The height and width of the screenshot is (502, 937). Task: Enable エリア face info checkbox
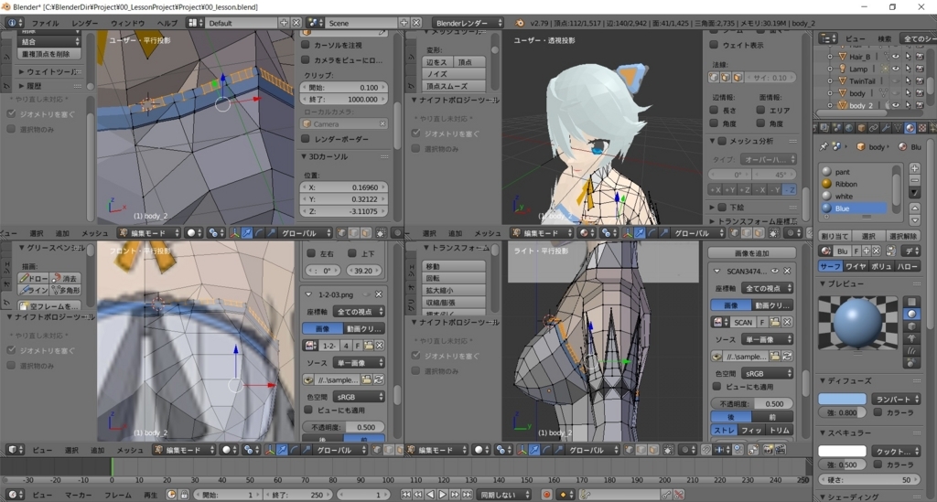point(760,110)
